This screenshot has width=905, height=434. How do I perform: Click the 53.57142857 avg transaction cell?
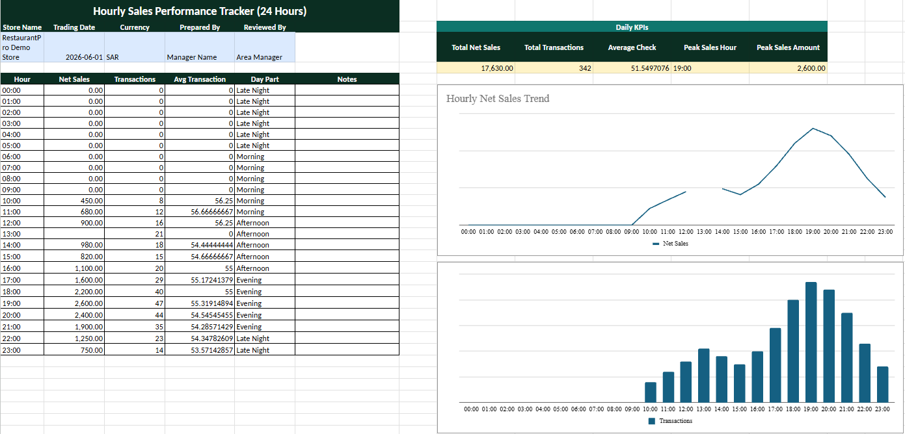click(200, 350)
